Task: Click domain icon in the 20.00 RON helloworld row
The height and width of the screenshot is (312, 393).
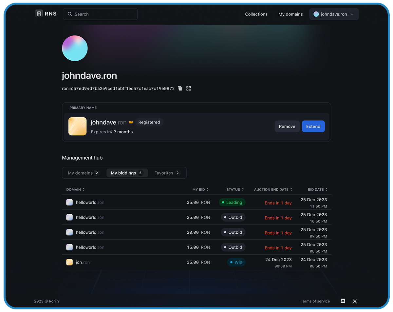Action: [x=69, y=232]
